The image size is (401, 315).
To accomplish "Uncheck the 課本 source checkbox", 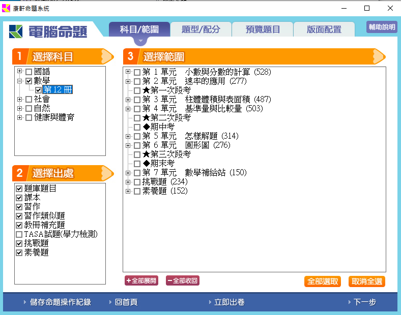I will pyautogui.click(x=19, y=198).
